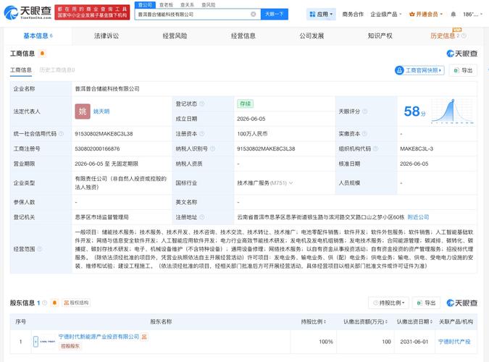The height and width of the screenshot is (362, 489).
Task: Switch to 法律诉讼 tab
Action: 106,36
